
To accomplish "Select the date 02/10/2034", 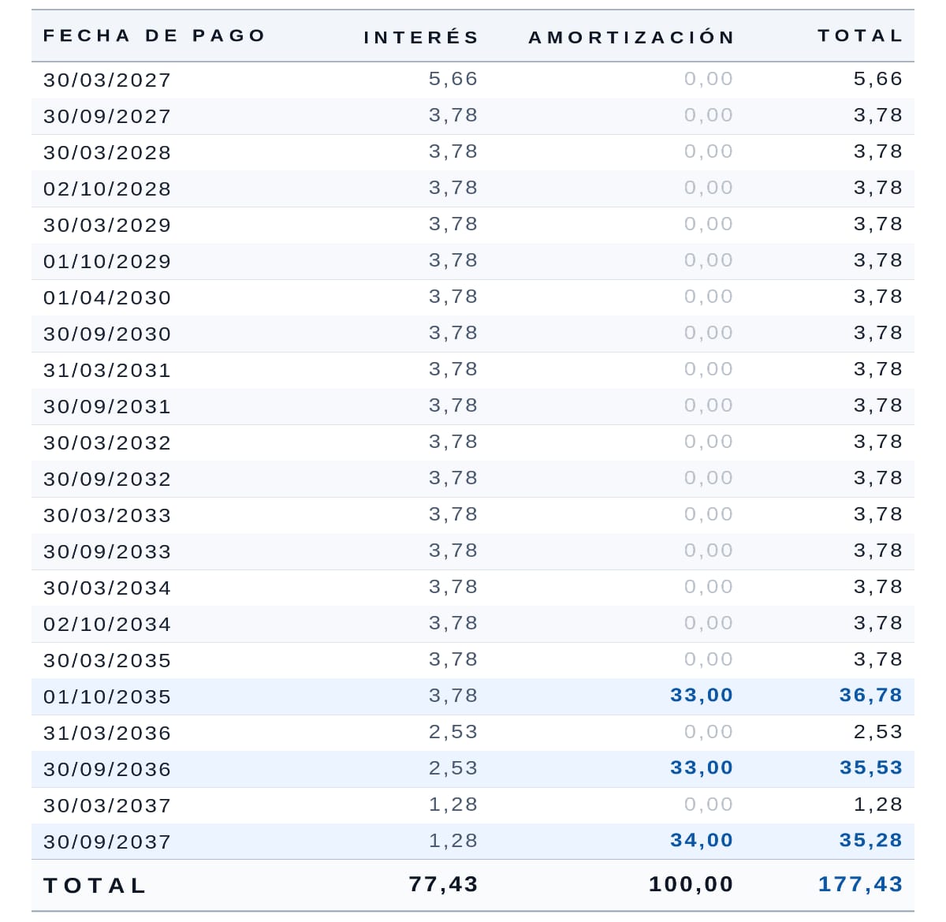I will point(107,624).
